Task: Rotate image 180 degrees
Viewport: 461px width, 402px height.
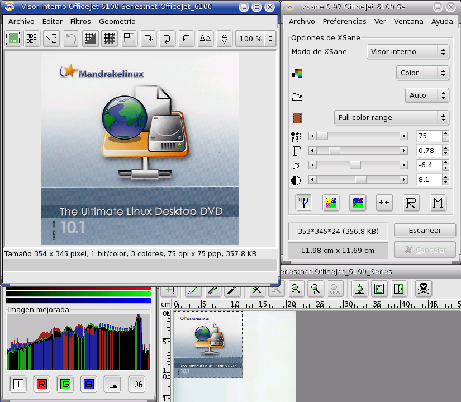Action: (167, 39)
